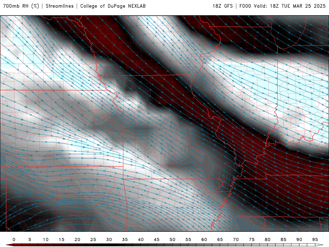Click the "90" label on the colorbar
The height and width of the screenshot is (247, 329).
299,240
